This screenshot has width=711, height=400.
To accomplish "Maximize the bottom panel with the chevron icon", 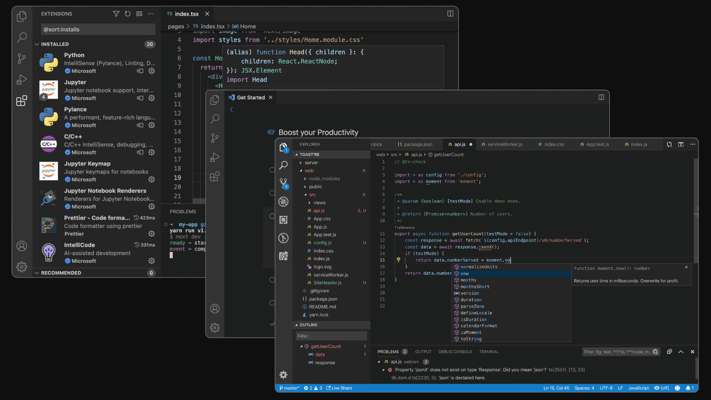I will [681, 352].
